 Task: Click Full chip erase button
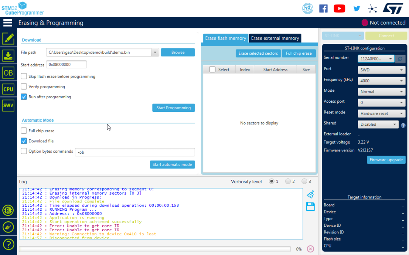(x=299, y=53)
